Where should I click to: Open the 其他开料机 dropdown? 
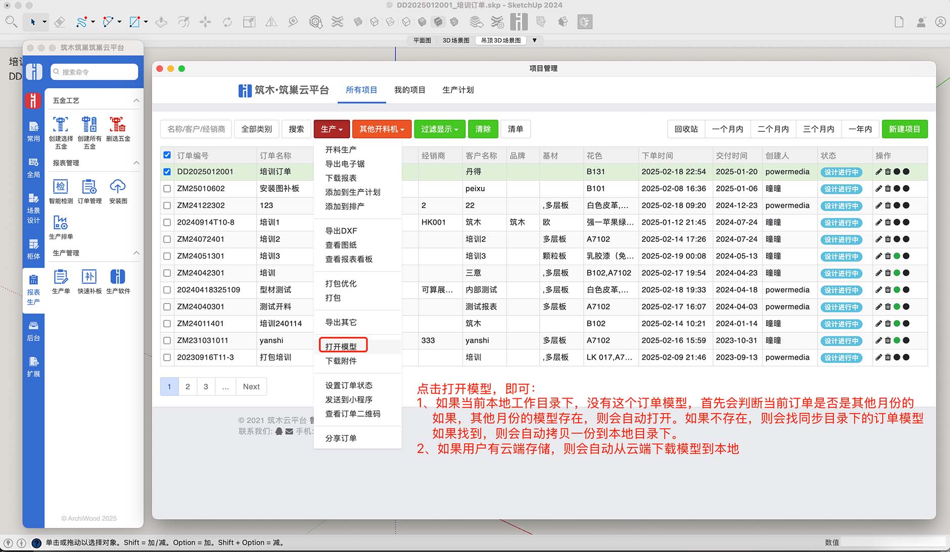pos(382,129)
